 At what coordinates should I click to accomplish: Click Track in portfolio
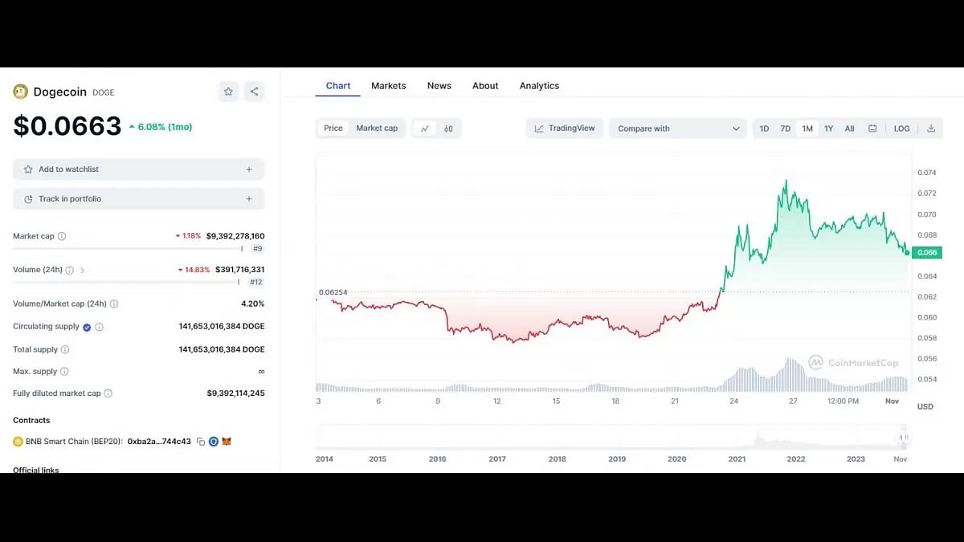[x=138, y=198]
